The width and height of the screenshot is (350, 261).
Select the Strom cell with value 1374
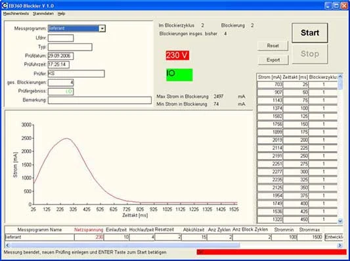click(x=270, y=108)
